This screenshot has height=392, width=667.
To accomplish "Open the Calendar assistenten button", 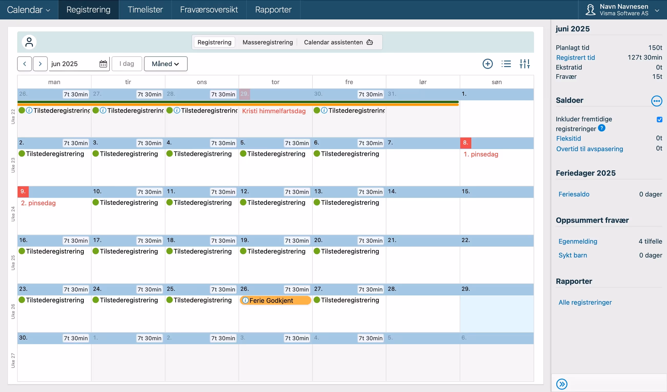I will tap(338, 42).
